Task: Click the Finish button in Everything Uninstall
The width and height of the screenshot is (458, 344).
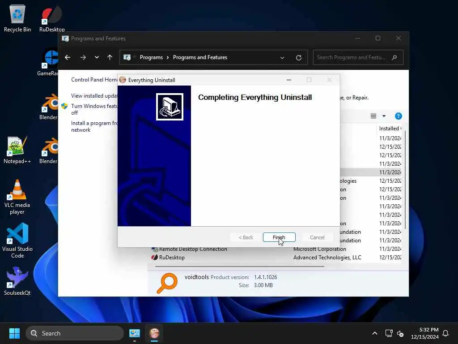Action: (279, 237)
